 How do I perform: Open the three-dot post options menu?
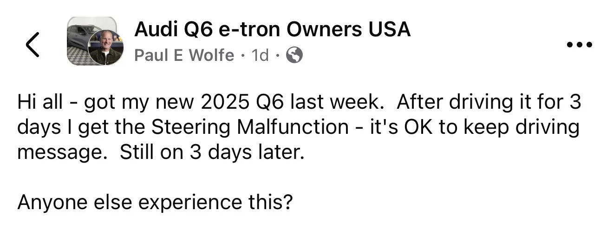tap(580, 46)
